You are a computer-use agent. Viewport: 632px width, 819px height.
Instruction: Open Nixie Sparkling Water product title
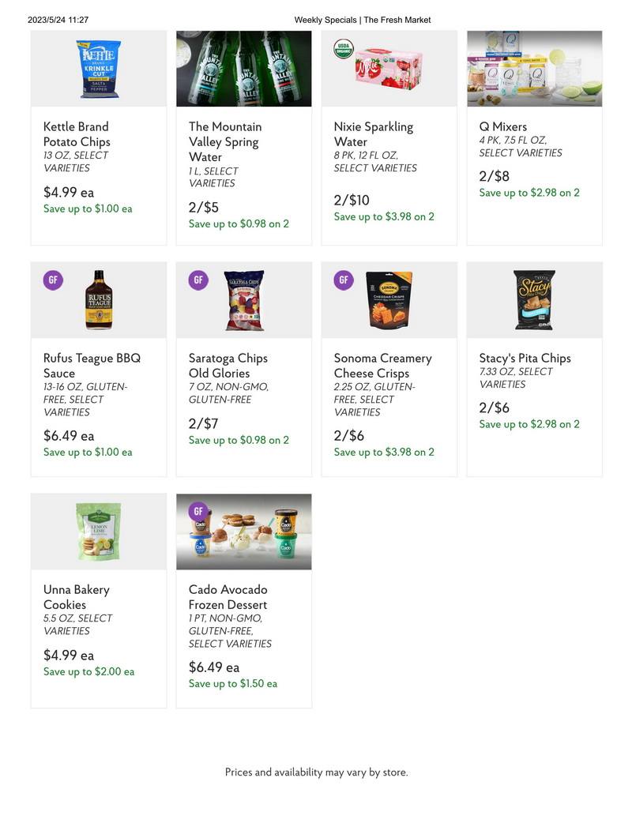point(374,134)
